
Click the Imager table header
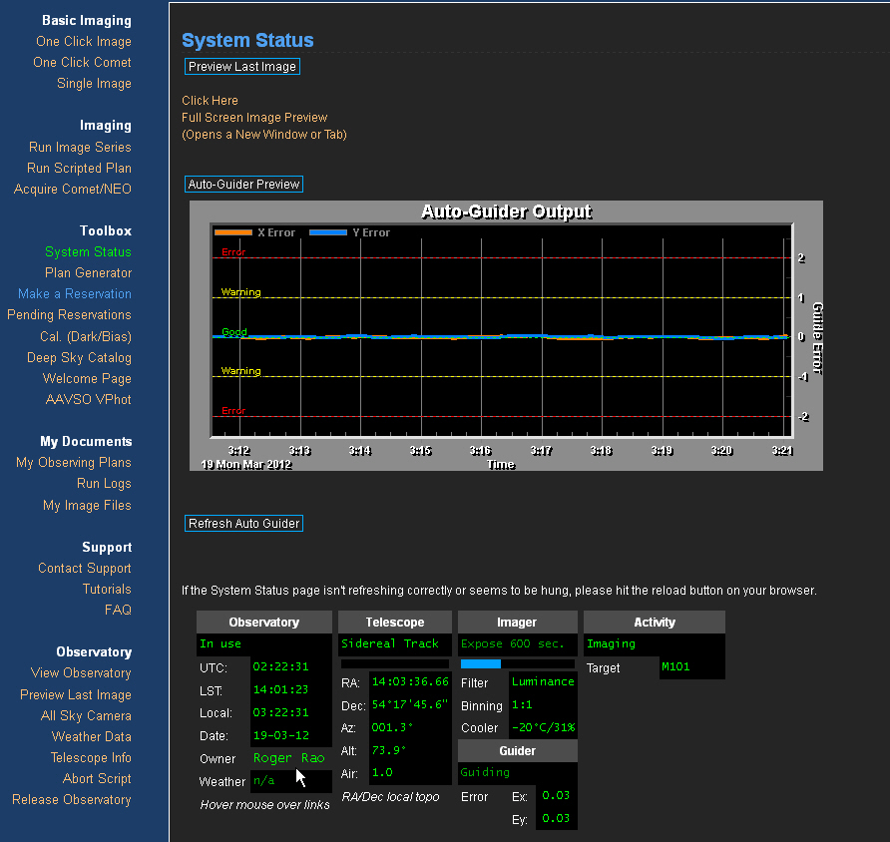(x=517, y=622)
